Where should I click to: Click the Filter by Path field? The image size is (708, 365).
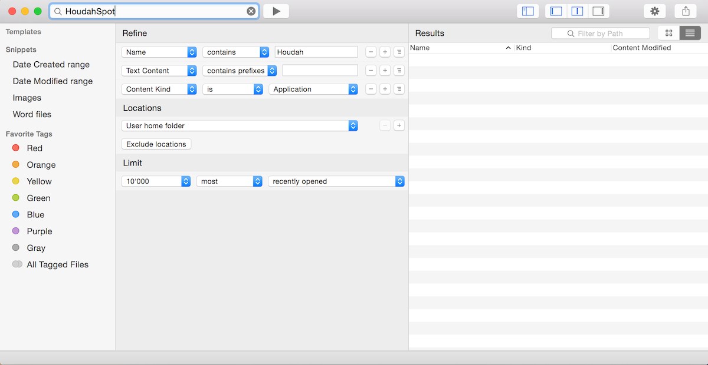[x=601, y=34]
